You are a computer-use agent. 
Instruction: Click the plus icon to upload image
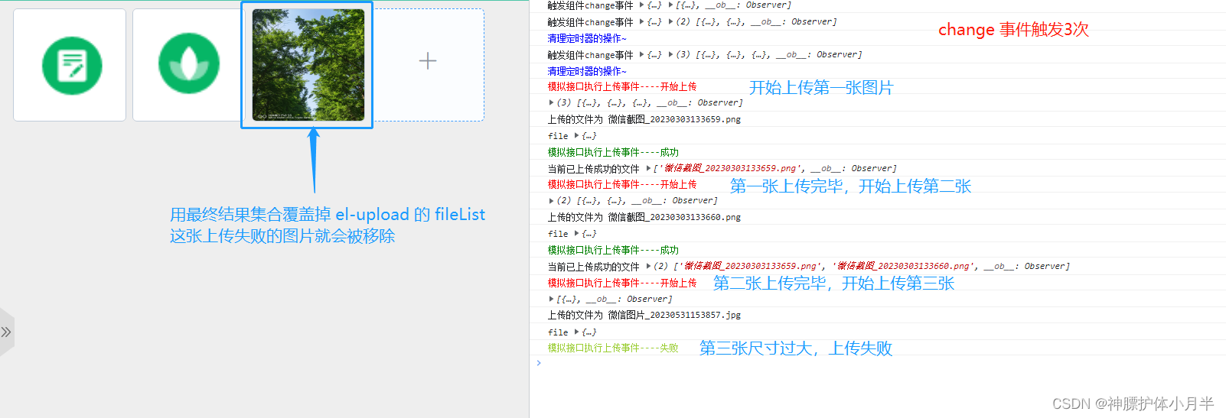point(428,61)
